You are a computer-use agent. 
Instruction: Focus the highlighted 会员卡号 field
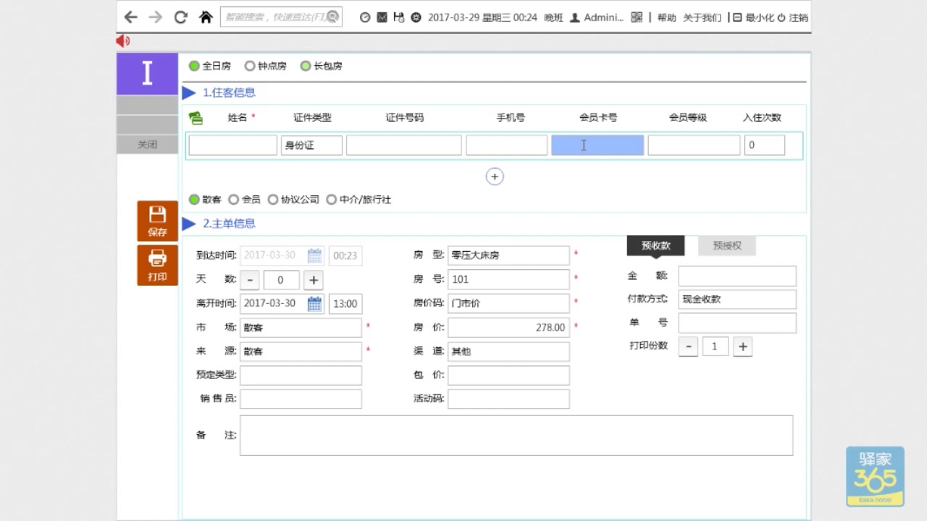pyautogui.click(x=597, y=145)
